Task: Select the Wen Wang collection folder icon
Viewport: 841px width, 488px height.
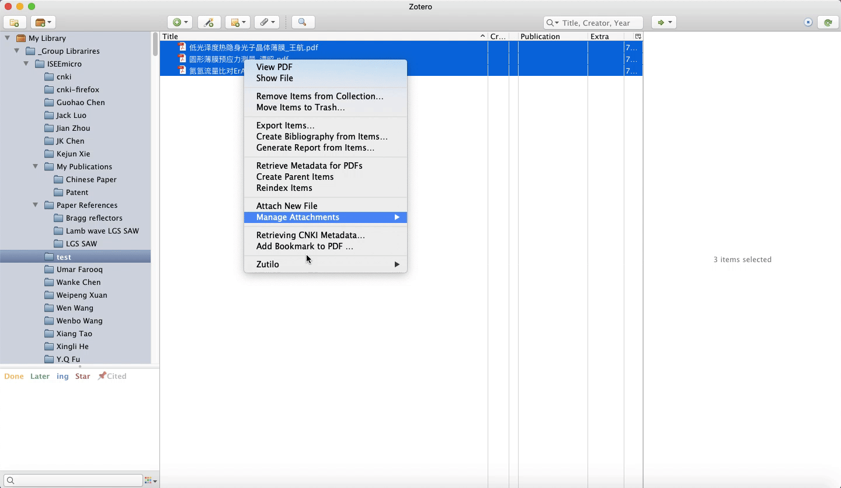Action: [x=49, y=308]
